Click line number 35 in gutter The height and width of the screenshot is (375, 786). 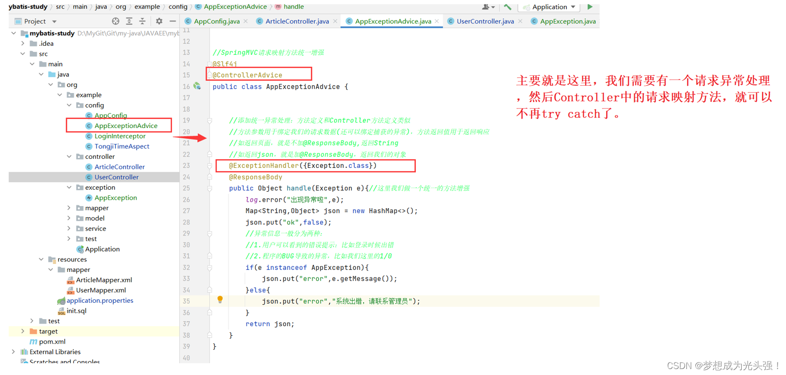point(186,301)
